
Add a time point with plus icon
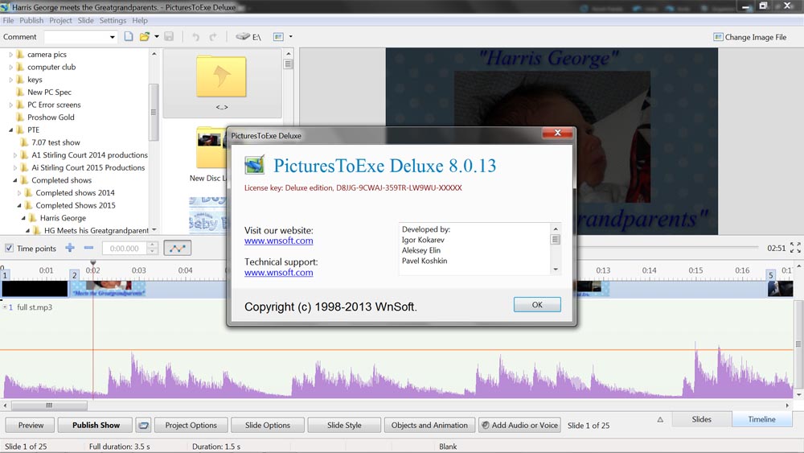click(x=70, y=248)
